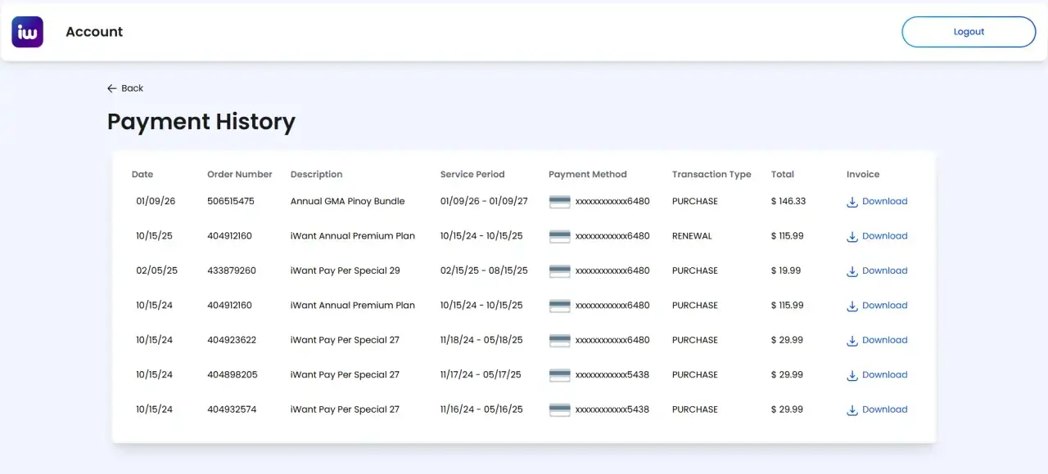
Task: Click service period 11/17/24 - 05/17/25
Action: (481, 375)
